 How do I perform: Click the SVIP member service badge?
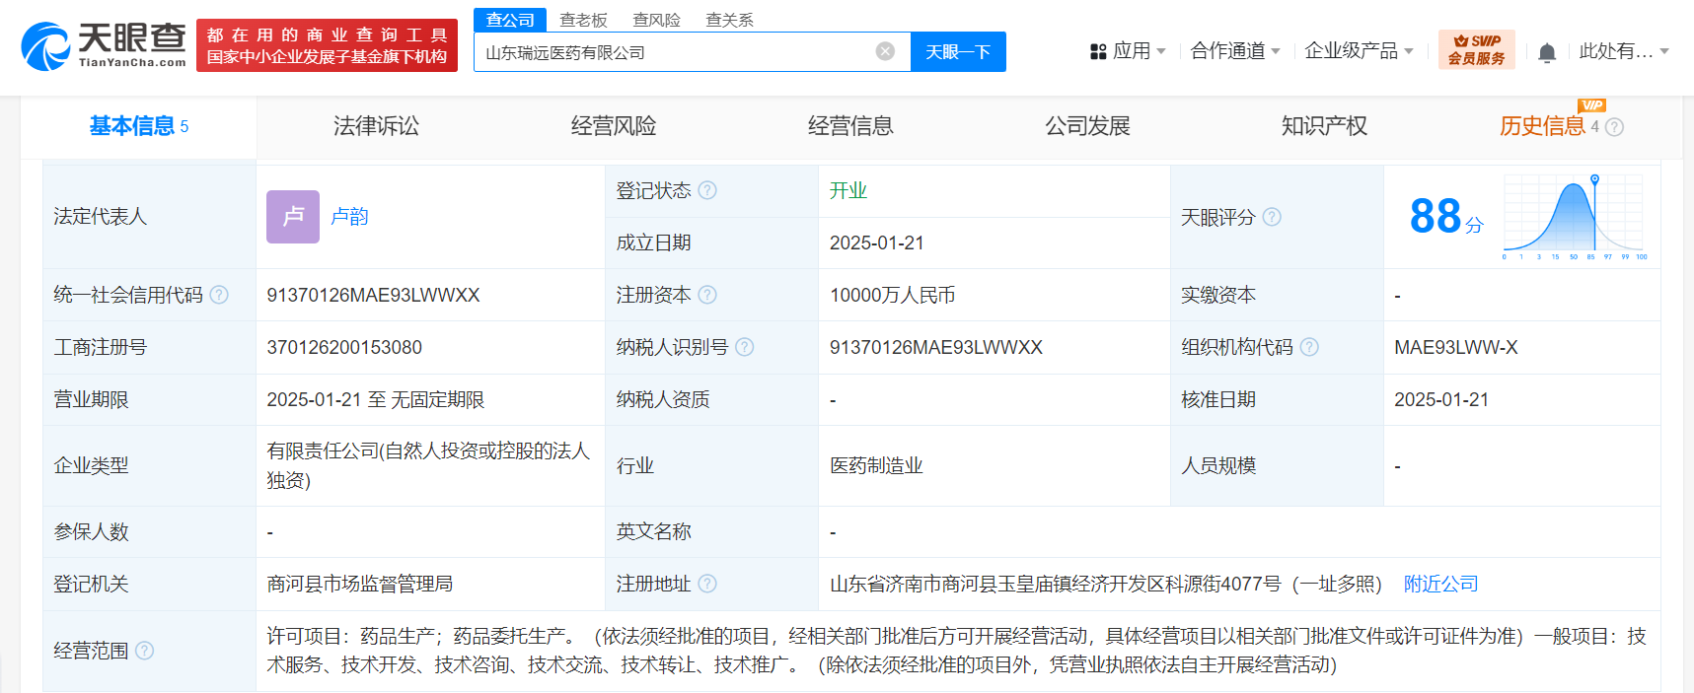pyautogui.click(x=1476, y=49)
